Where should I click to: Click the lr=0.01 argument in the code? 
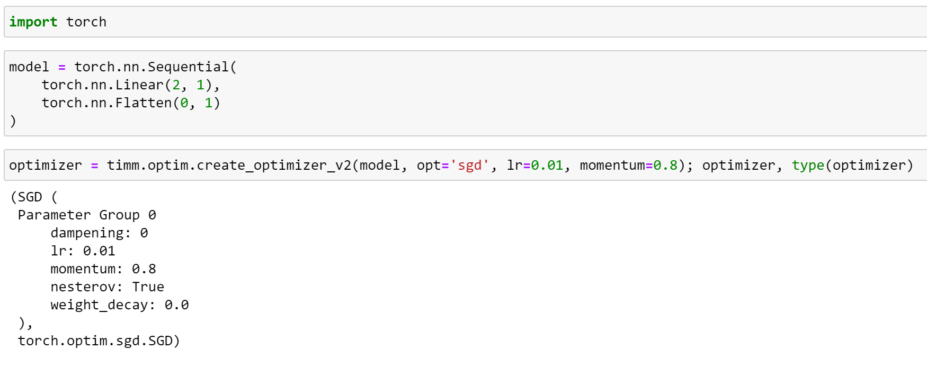coord(534,166)
